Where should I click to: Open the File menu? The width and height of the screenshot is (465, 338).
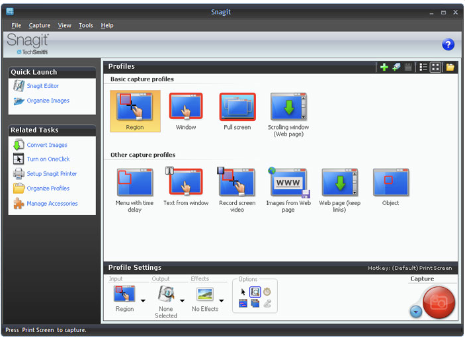tap(17, 26)
